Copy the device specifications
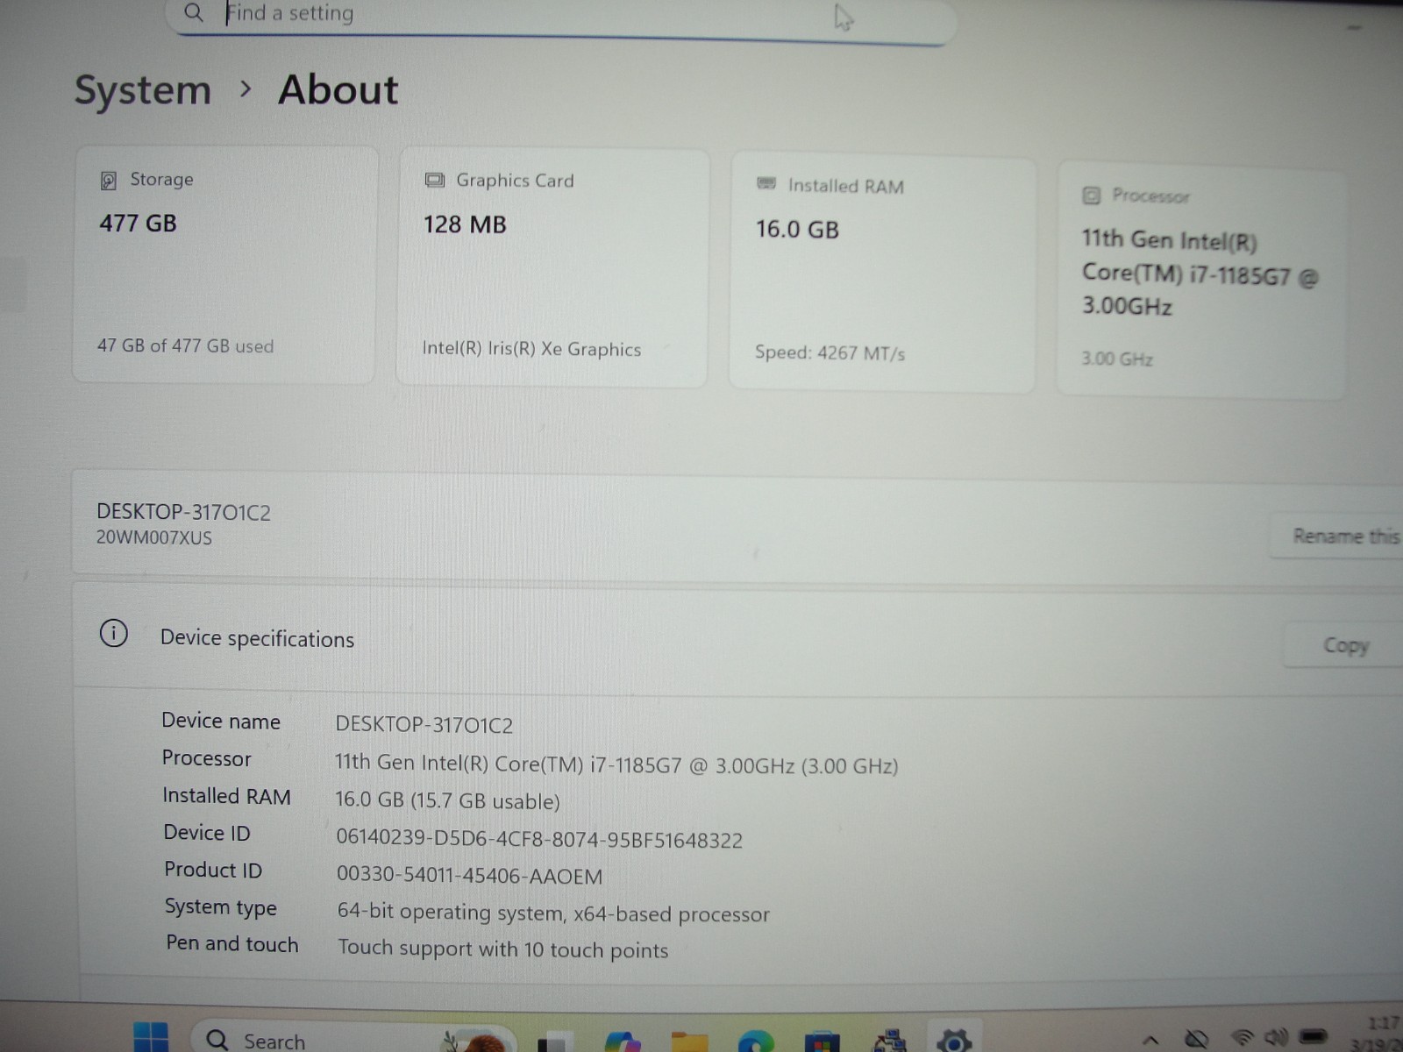Image resolution: width=1403 pixels, height=1052 pixels. (1343, 645)
